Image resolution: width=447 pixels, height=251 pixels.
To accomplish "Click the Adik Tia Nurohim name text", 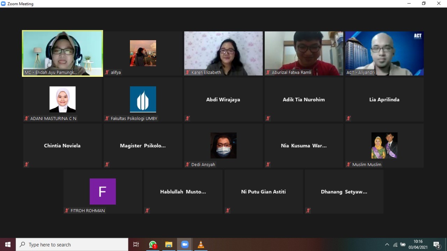I will click(304, 99).
